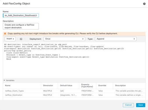Click the FREEFORM property cell for netflow_Destination
The image size is (148, 110).
(x=87, y=95)
